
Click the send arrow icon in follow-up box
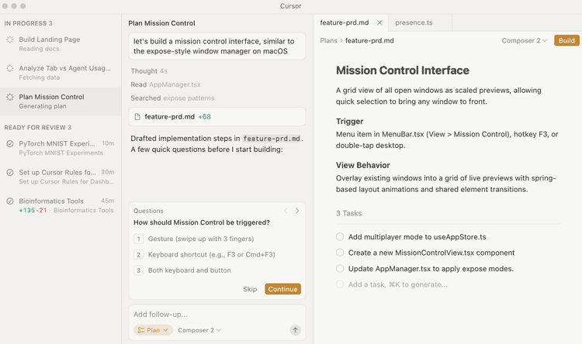coord(295,330)
